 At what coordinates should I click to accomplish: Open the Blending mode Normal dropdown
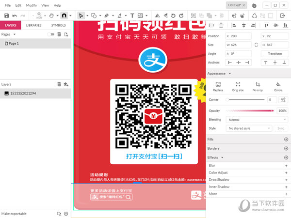257,120
